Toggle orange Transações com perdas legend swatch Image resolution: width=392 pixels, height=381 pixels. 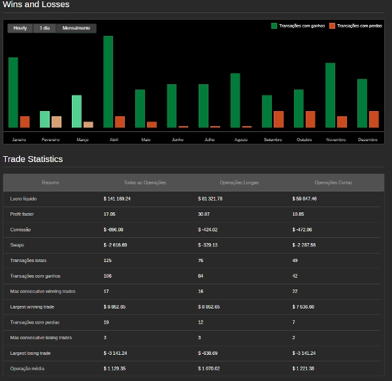point(332,25)
